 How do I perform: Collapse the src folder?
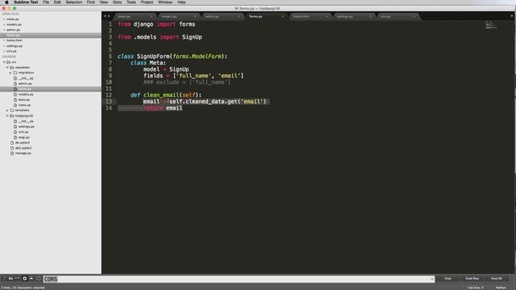[x=4, y=62]
